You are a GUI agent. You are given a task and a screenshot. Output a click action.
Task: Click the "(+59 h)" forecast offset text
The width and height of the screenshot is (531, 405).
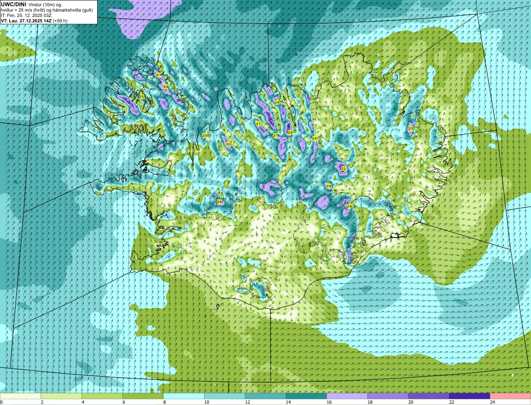[61, 20]
